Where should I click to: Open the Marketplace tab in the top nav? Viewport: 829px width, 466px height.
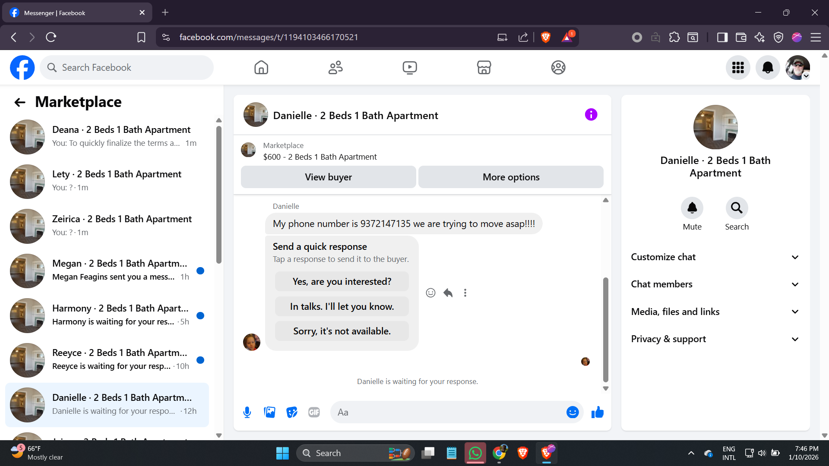(484, 67)
